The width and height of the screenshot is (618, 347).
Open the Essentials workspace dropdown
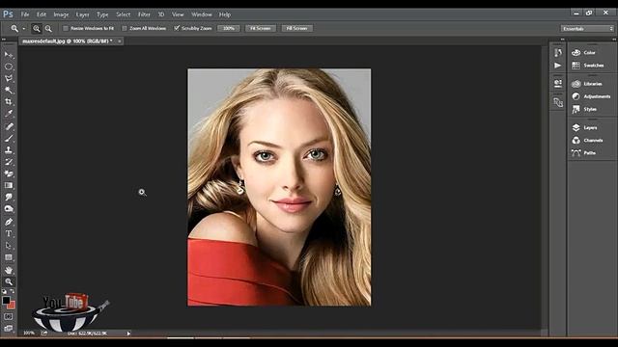(x=587, y=29)
